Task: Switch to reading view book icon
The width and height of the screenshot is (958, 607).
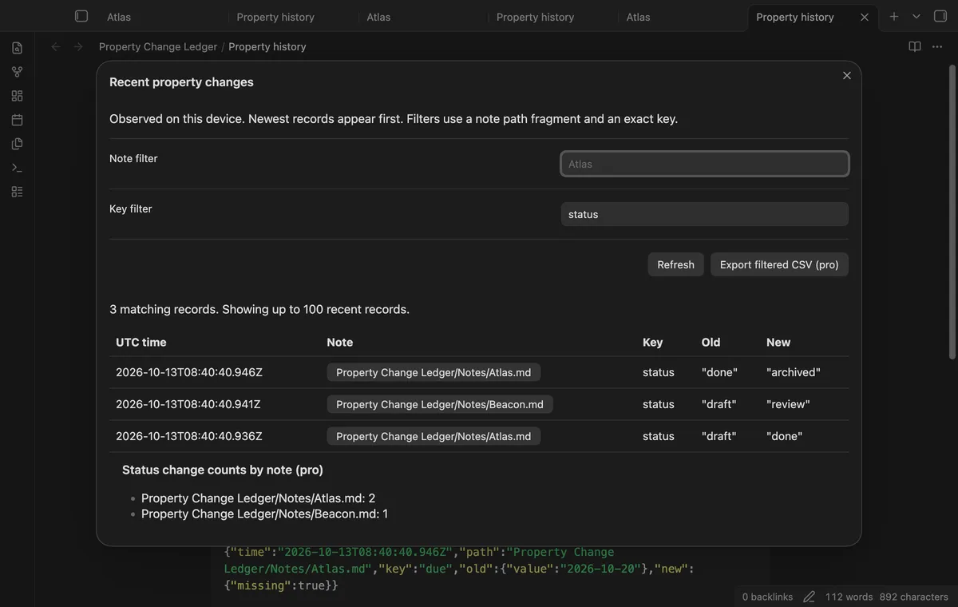Action: tap(915, 47)
